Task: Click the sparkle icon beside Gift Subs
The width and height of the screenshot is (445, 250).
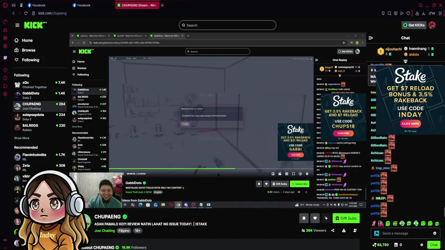Action: 326,218
